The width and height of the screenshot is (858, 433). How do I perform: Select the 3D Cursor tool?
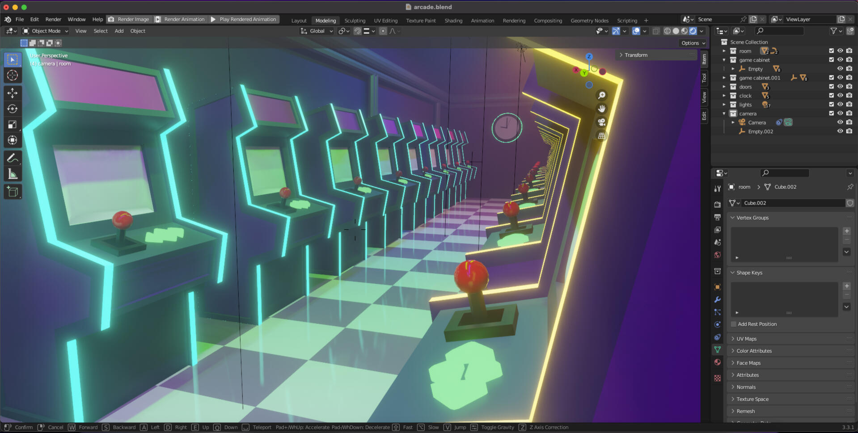tap(13, 76)
